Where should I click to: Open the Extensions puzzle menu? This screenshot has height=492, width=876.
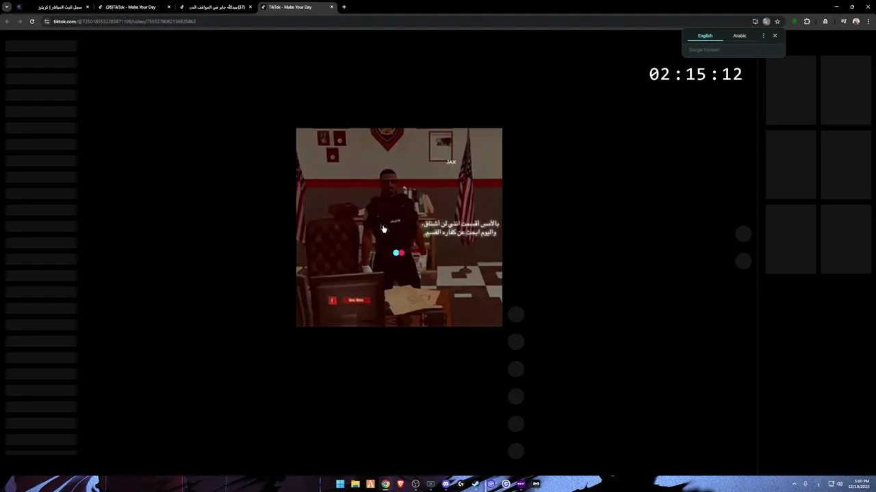click(807, 21)
